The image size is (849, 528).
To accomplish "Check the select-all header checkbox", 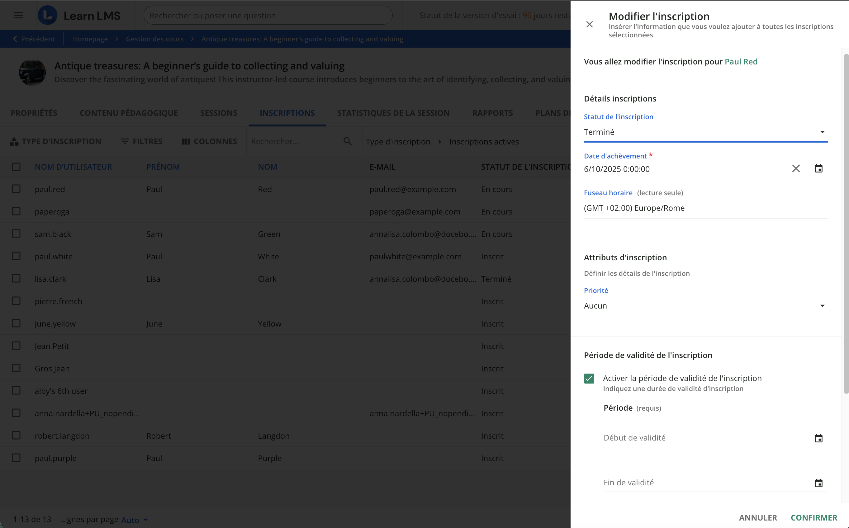I will (x=16, y=167).
